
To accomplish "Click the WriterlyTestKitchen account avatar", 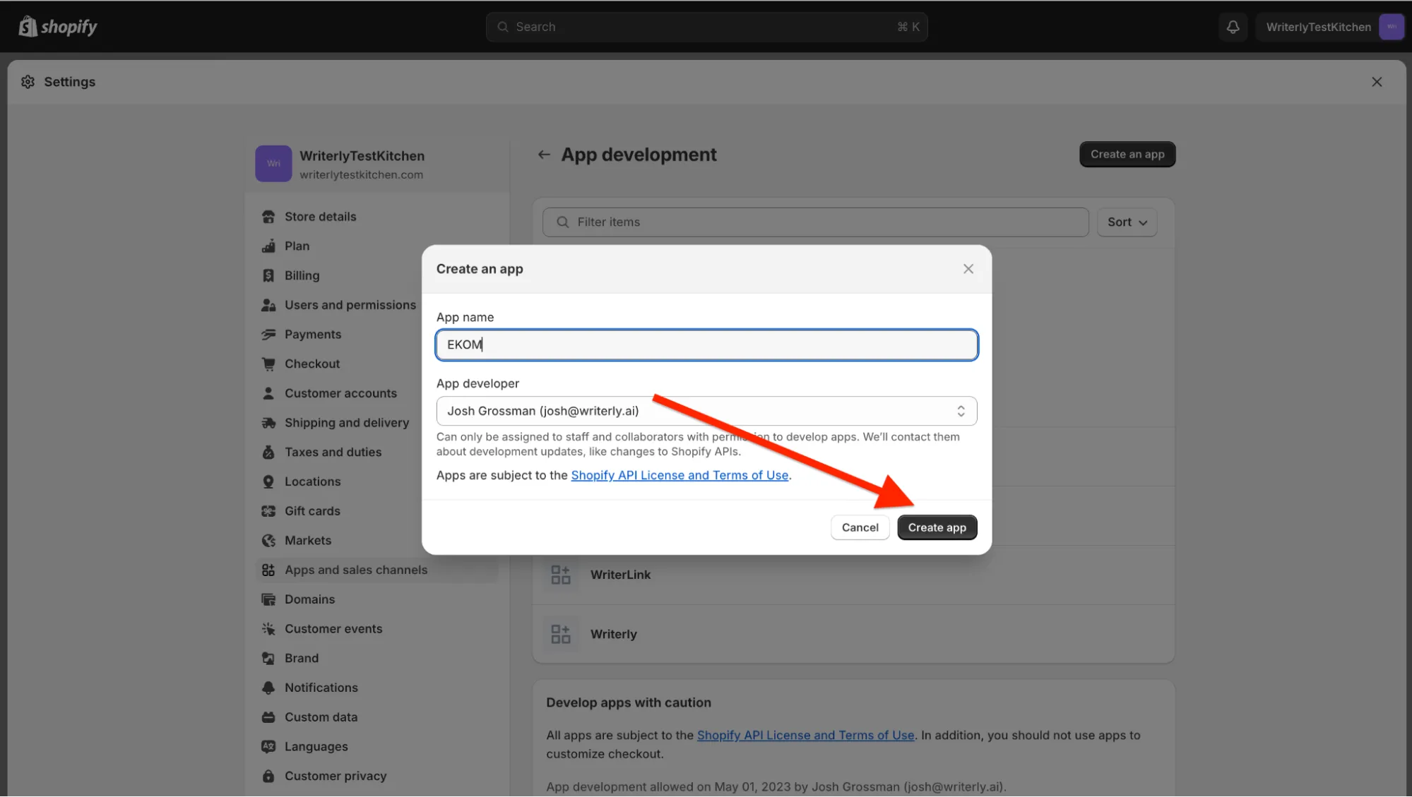I will pyautogui.click(x=1391, y=27).
